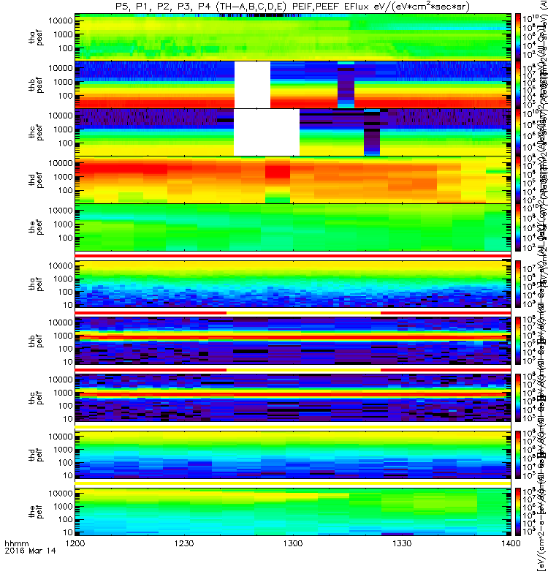
Task: Click the color bar beside thc peif panel
Action: point(518,398)
